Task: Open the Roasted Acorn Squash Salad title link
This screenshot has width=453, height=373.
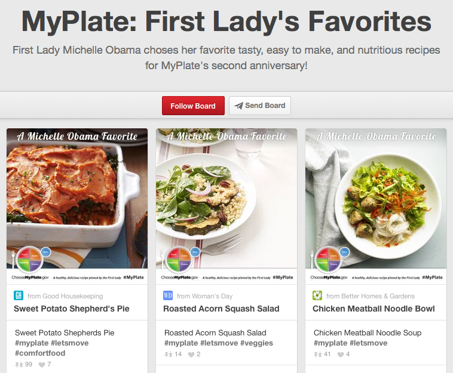Action: click(221, 309)
